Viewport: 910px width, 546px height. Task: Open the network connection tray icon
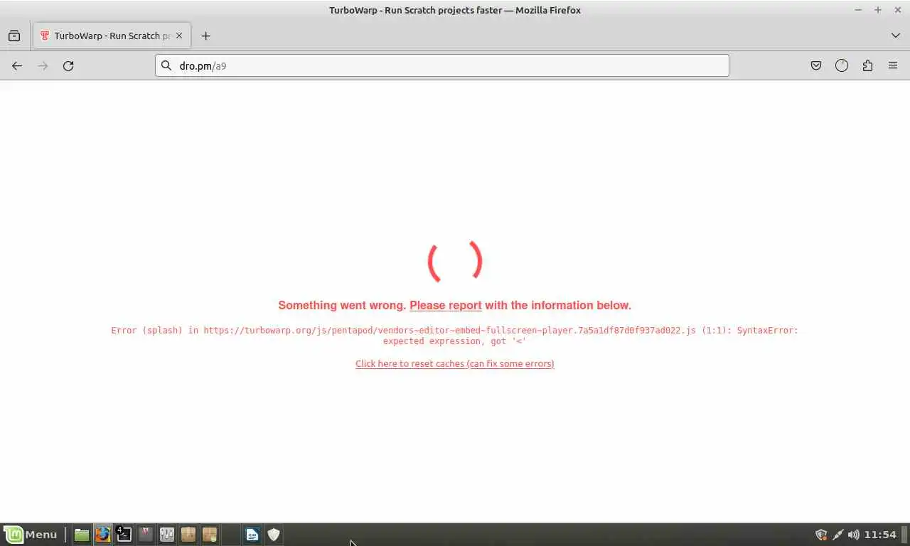837,535
